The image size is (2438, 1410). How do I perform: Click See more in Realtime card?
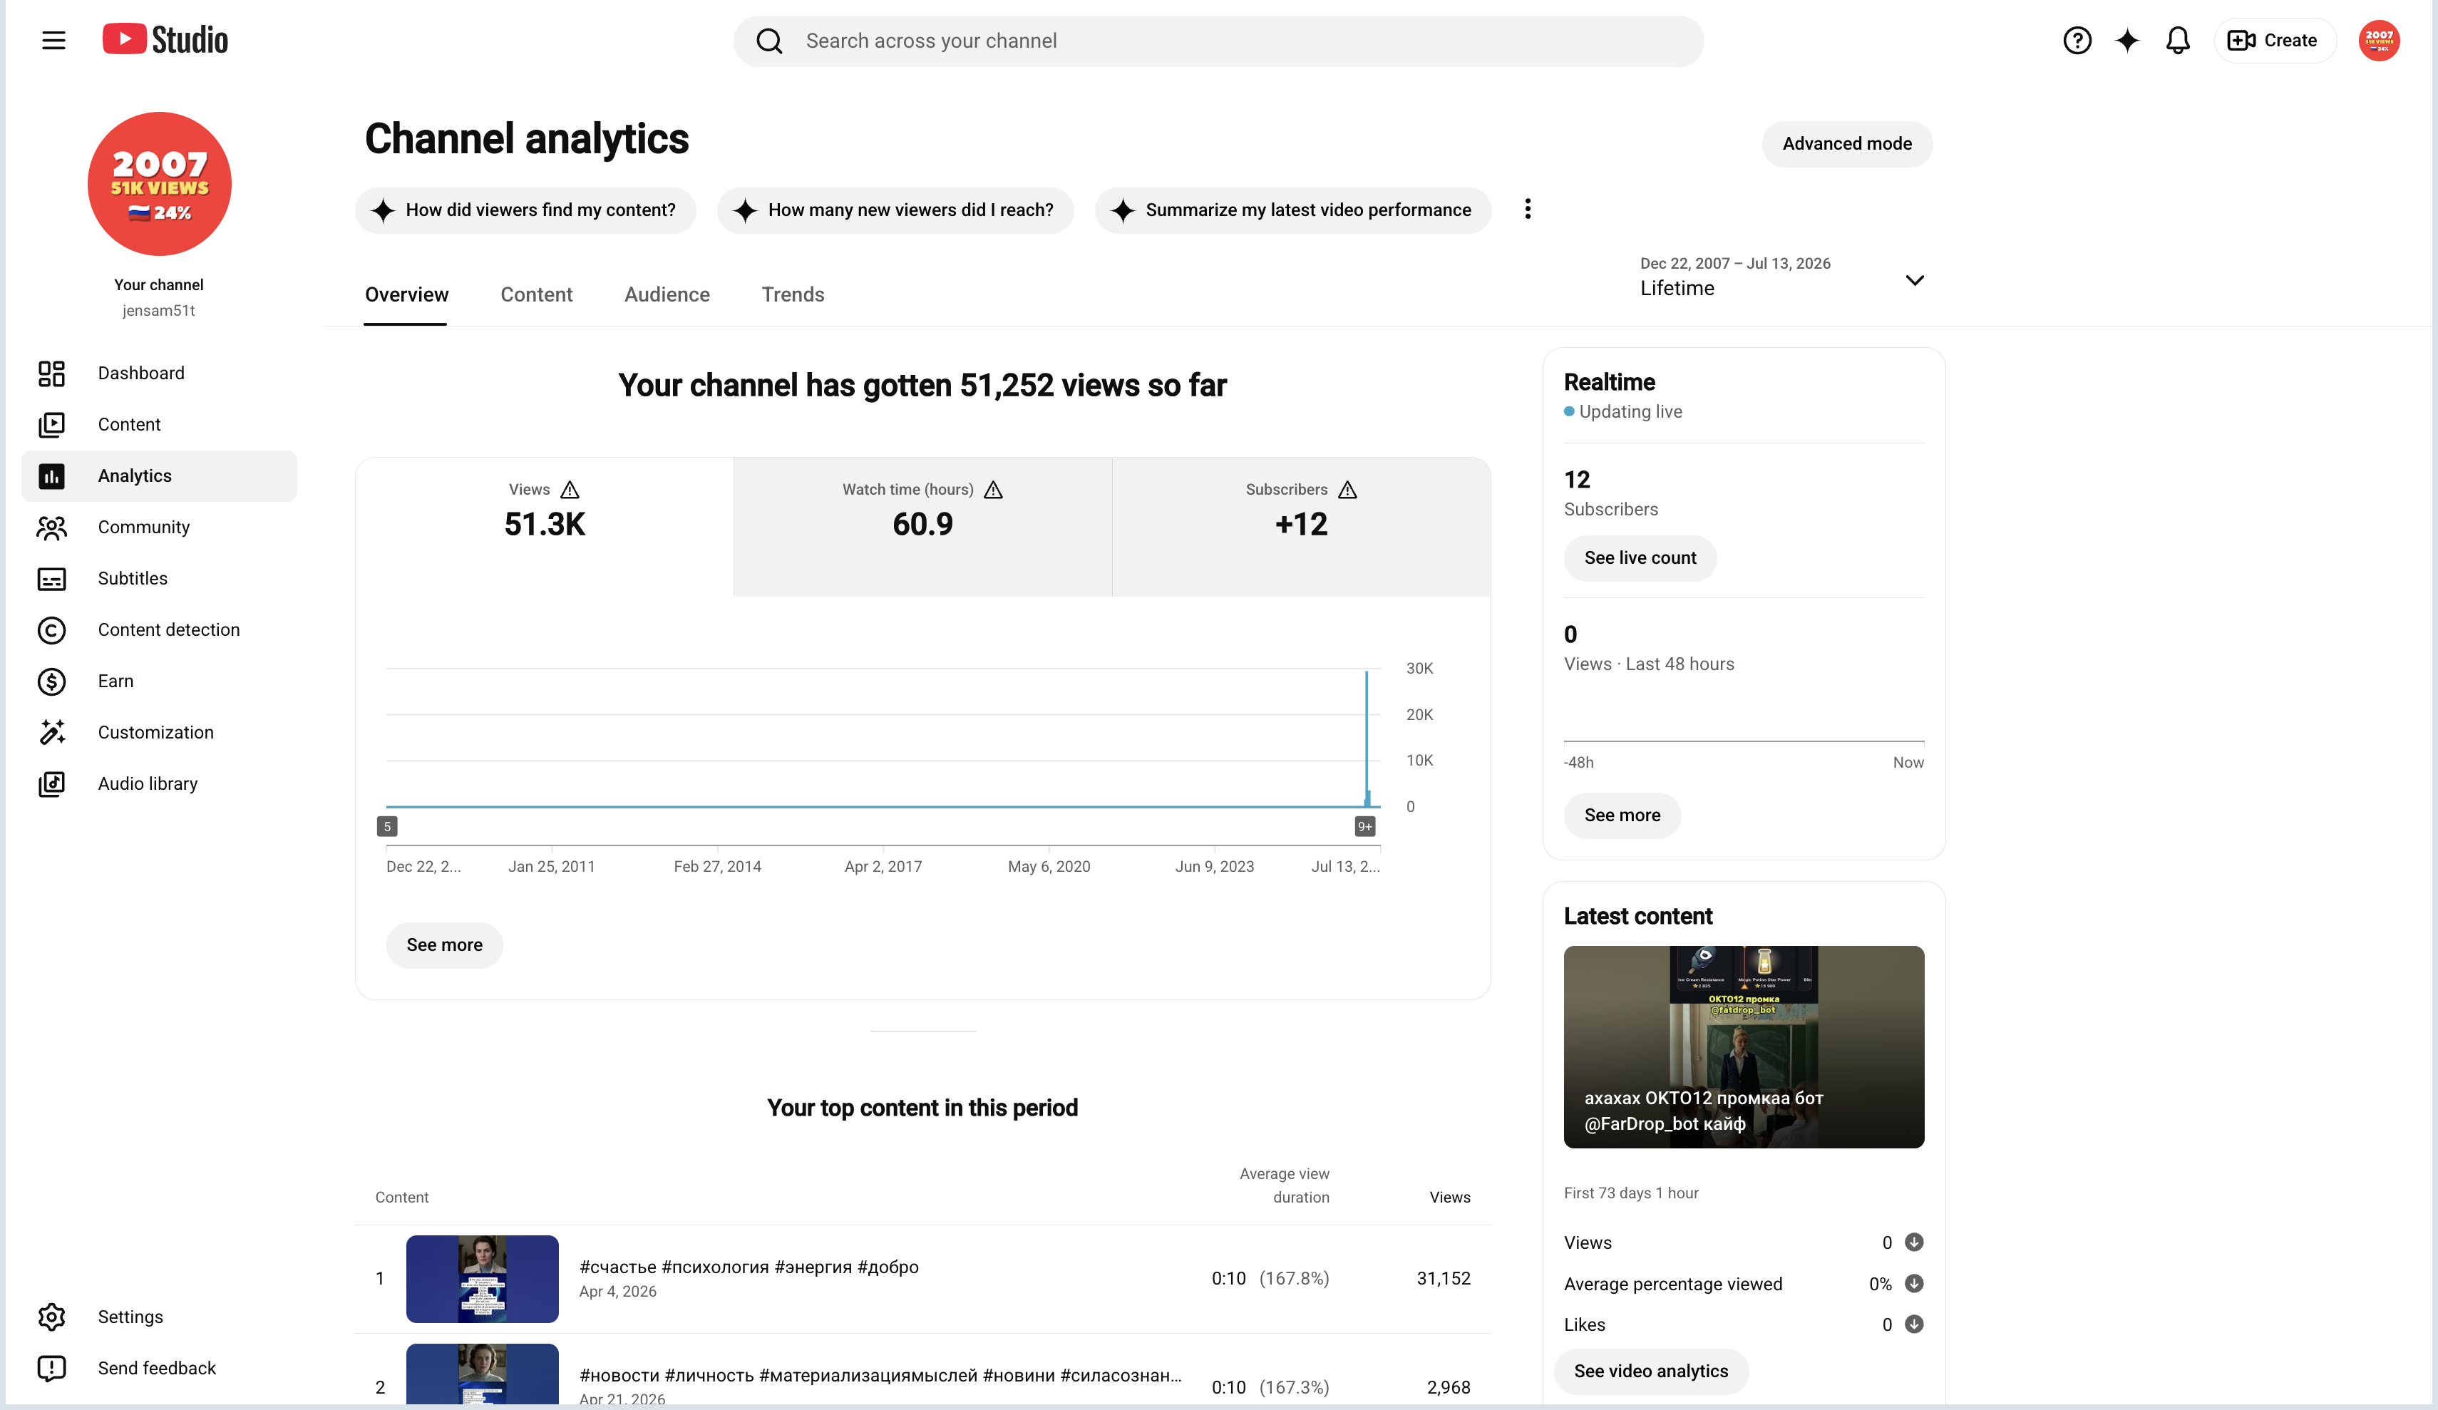(x=1622, y=815)
